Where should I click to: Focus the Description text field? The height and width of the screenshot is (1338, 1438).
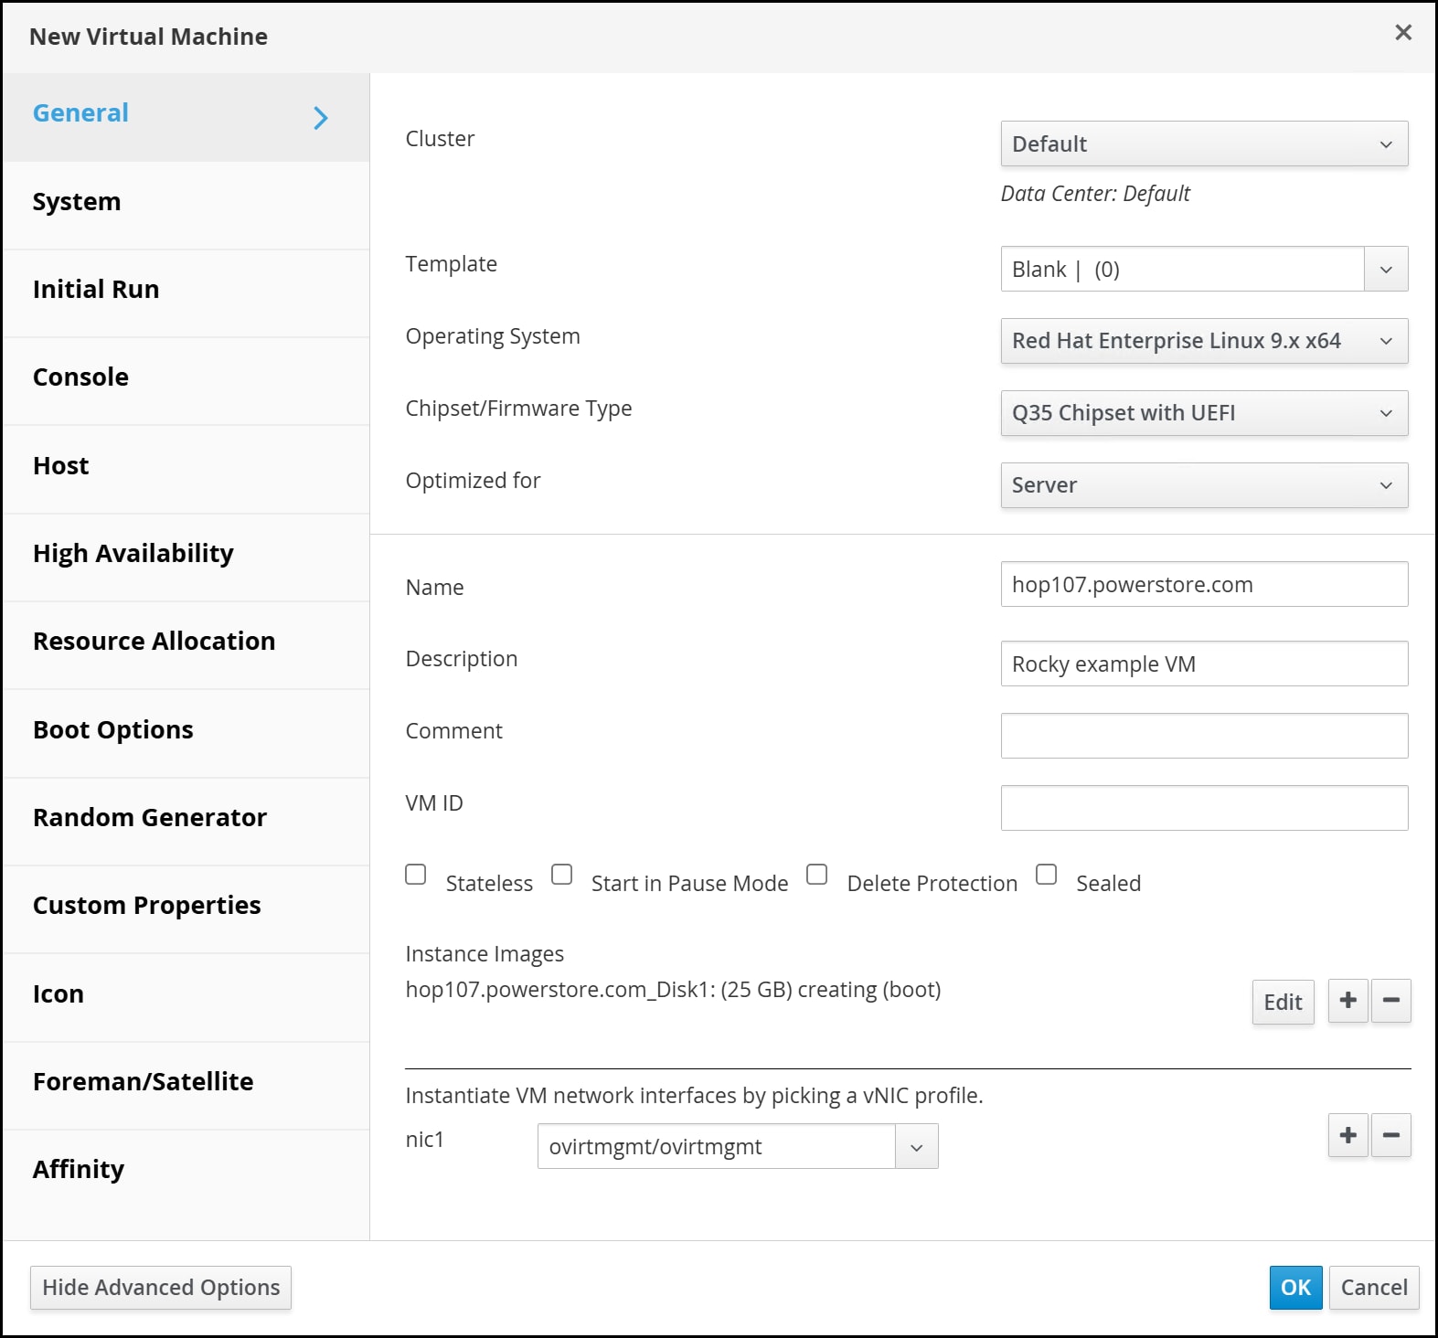pyautogui.click(x=1204, y=664)
